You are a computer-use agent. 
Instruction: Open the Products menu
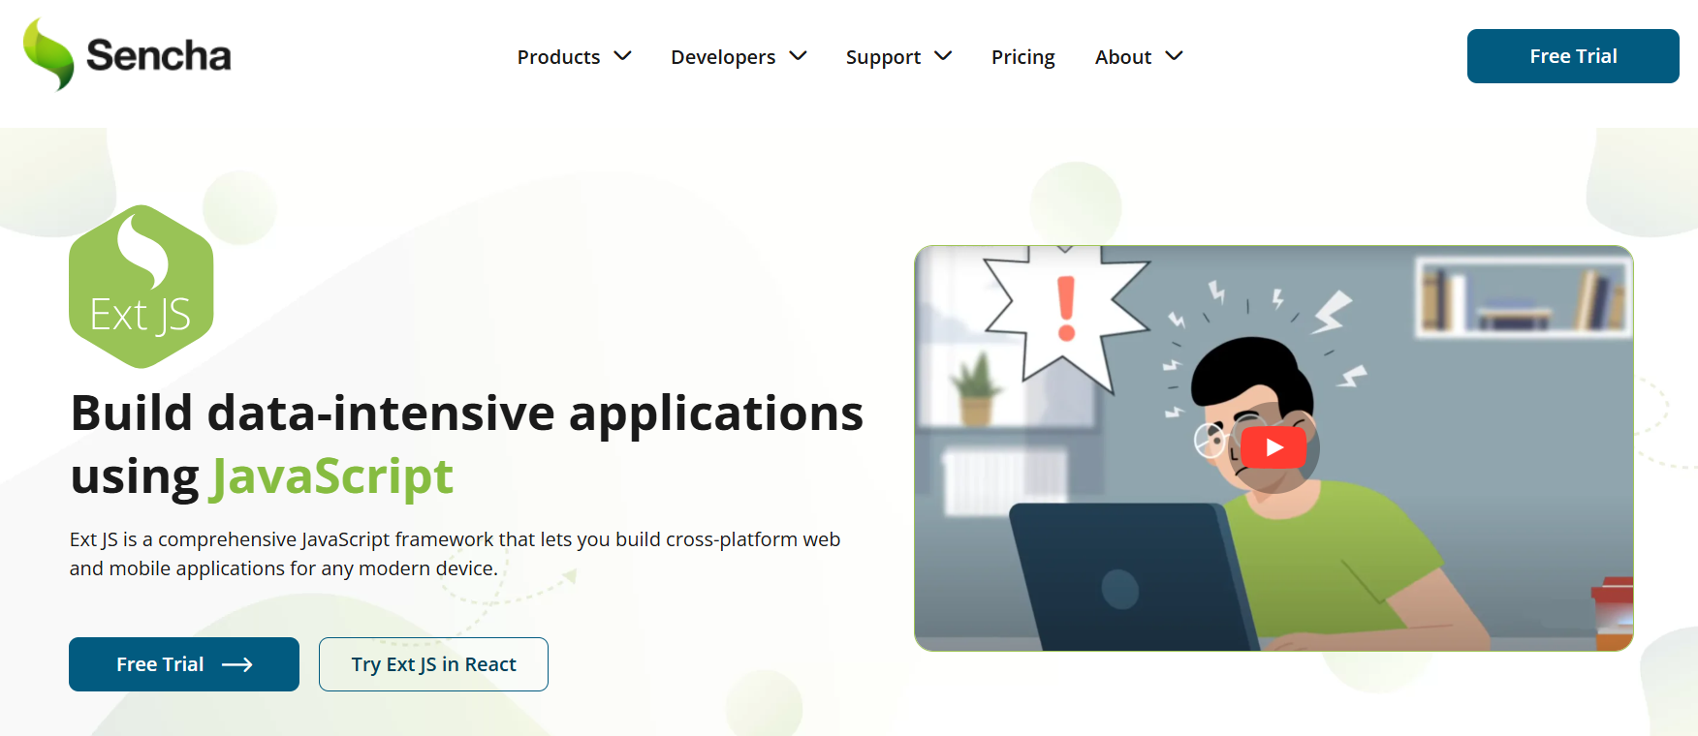pos(558,57)
